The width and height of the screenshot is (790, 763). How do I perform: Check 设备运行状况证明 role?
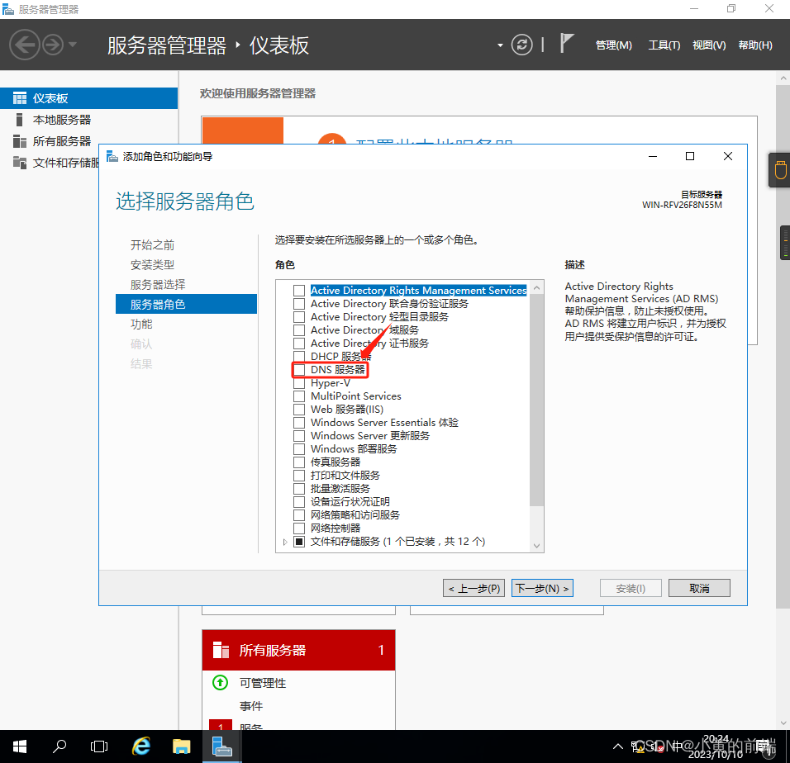pos(299,502)
